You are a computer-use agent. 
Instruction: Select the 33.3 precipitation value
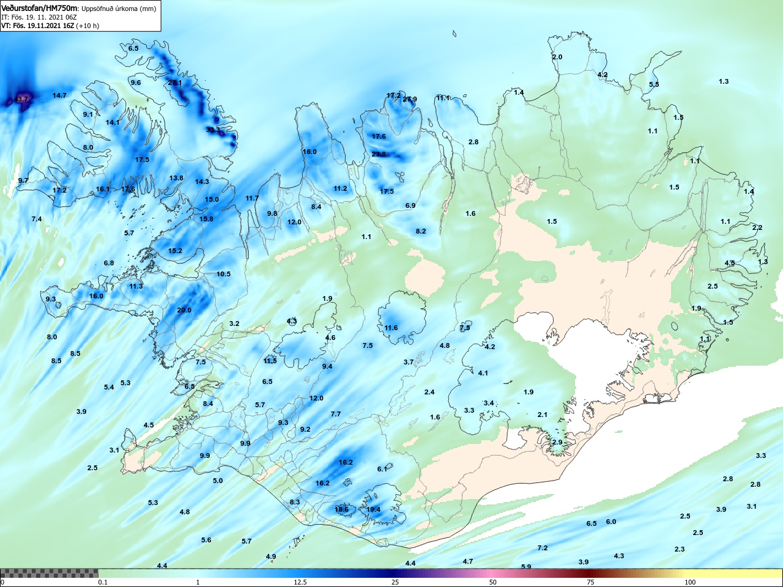213,130
